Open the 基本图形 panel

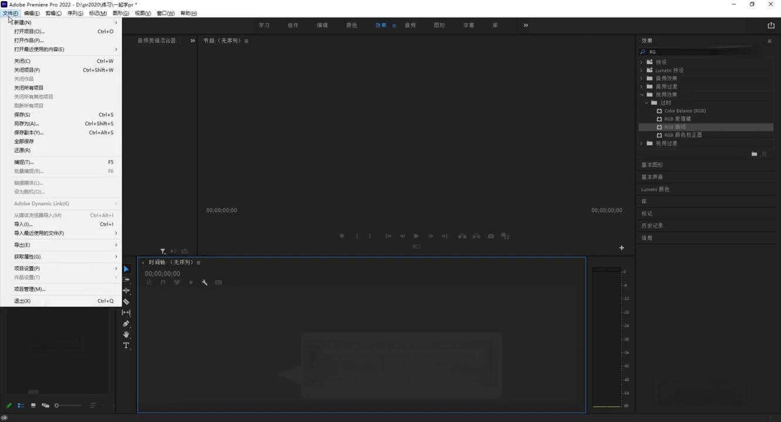[x=652, y=165]
